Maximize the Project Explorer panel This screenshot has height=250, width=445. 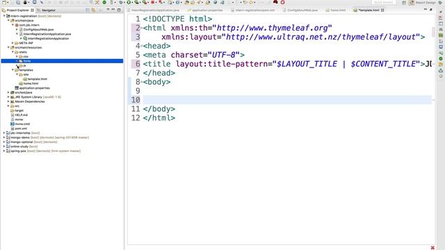click(x=119, y=10)
